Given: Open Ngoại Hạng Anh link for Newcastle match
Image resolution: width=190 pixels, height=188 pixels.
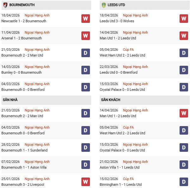Looking at the screenshot, I should tap(37, 15).
